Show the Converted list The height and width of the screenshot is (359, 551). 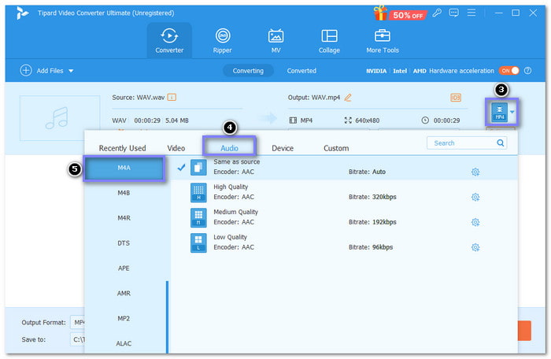[301, 71]
